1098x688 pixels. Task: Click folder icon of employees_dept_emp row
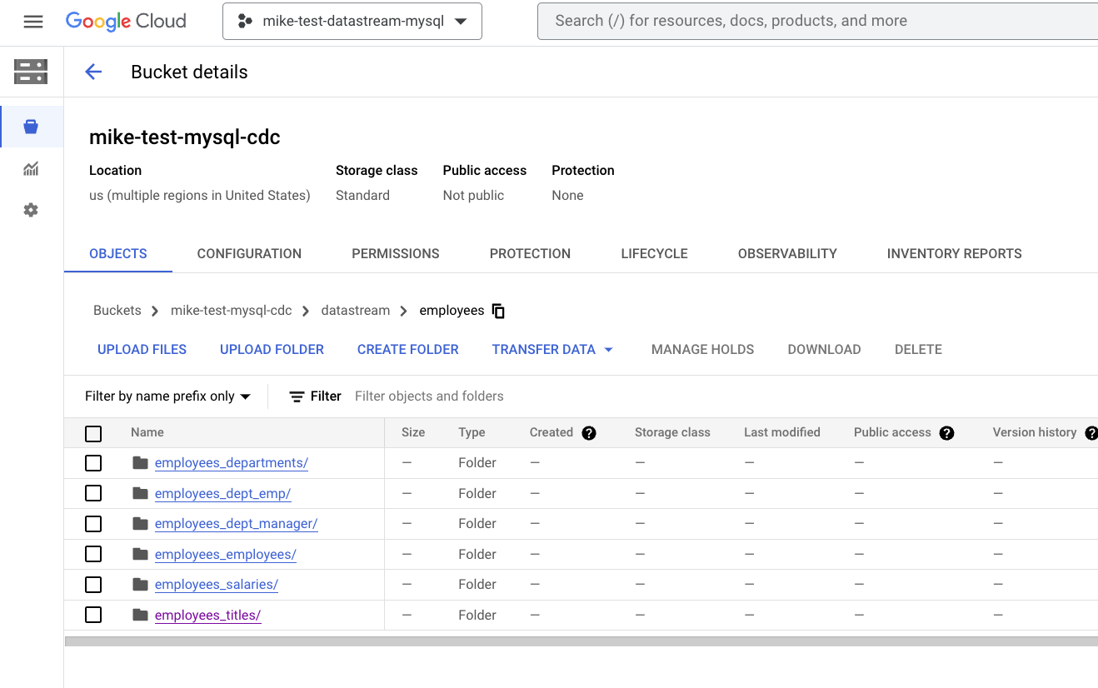(x=141, y=493)
